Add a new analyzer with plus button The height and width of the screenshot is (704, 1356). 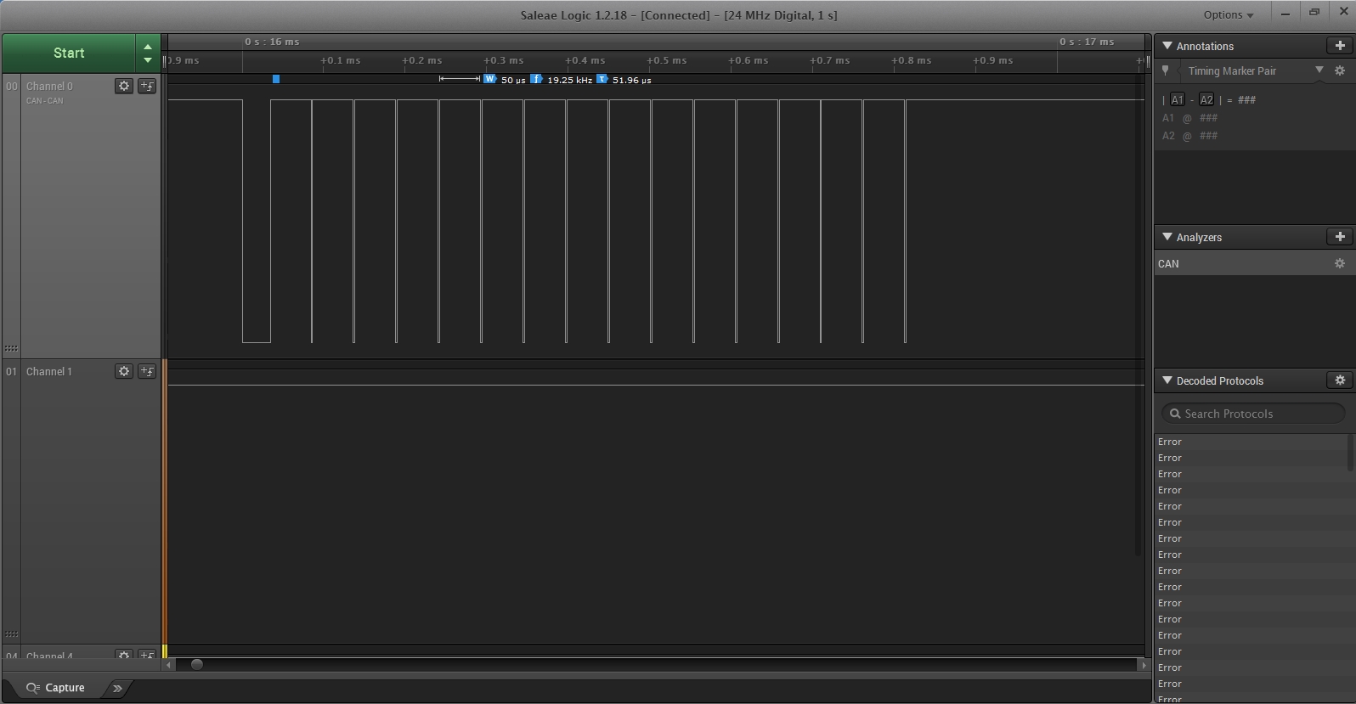(1340, 237)
